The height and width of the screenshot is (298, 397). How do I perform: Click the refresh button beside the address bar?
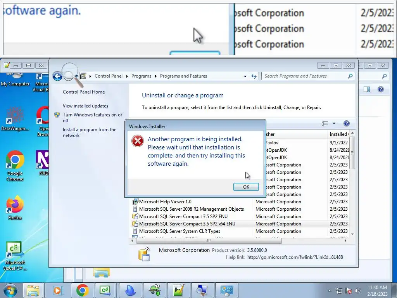[x=254, y=76]
